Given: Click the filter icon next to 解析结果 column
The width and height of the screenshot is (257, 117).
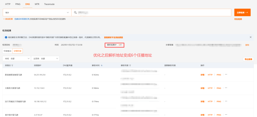Looking at the screenshot, I should [130, 65].
